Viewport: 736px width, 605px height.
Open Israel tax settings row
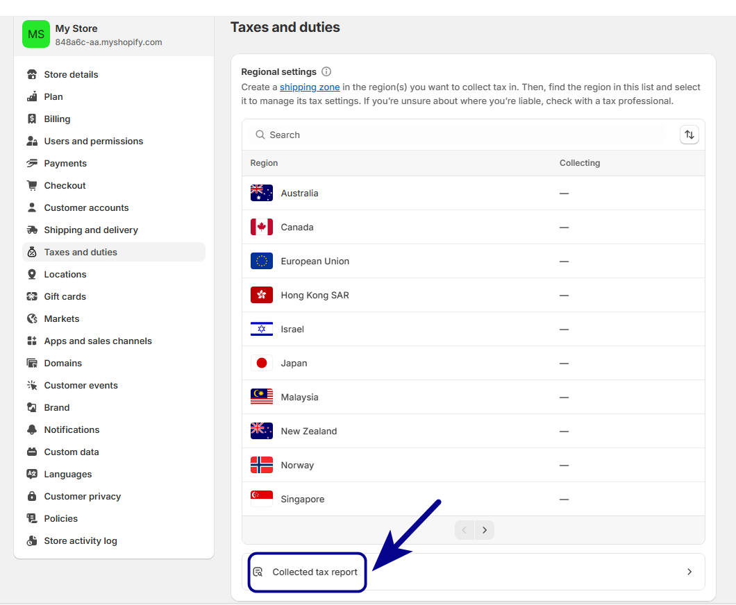(473, 330)
